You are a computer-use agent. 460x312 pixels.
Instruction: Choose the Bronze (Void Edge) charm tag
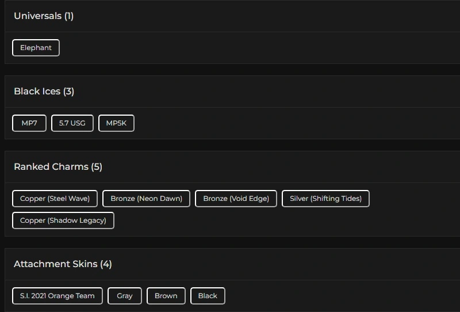point(236,199)
